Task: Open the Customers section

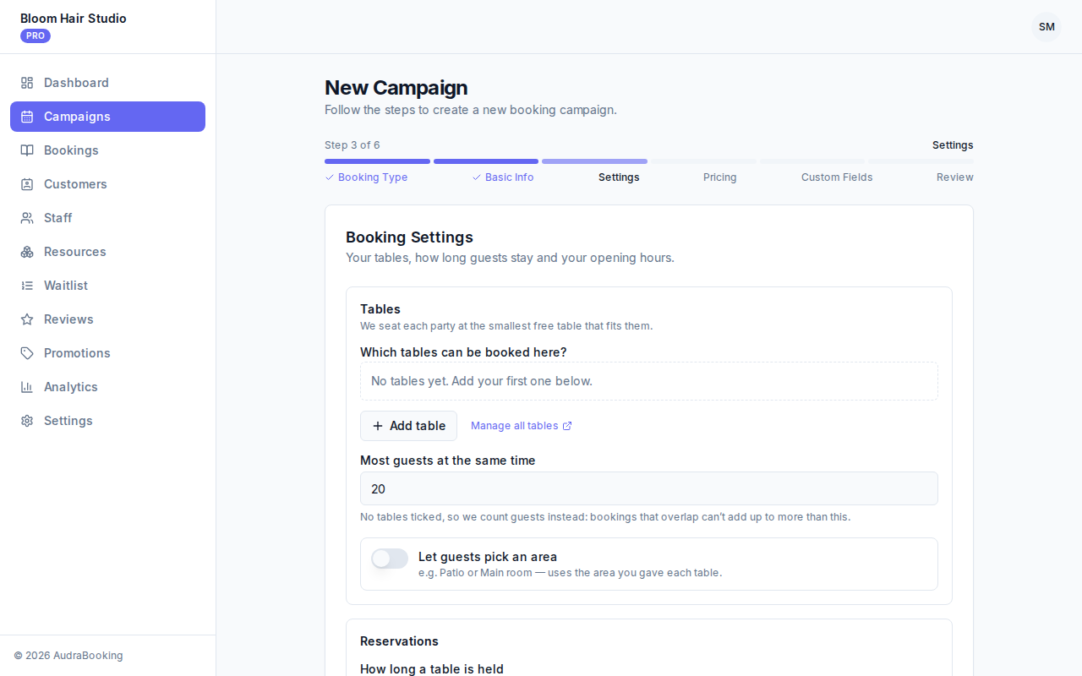Action: 107,184
